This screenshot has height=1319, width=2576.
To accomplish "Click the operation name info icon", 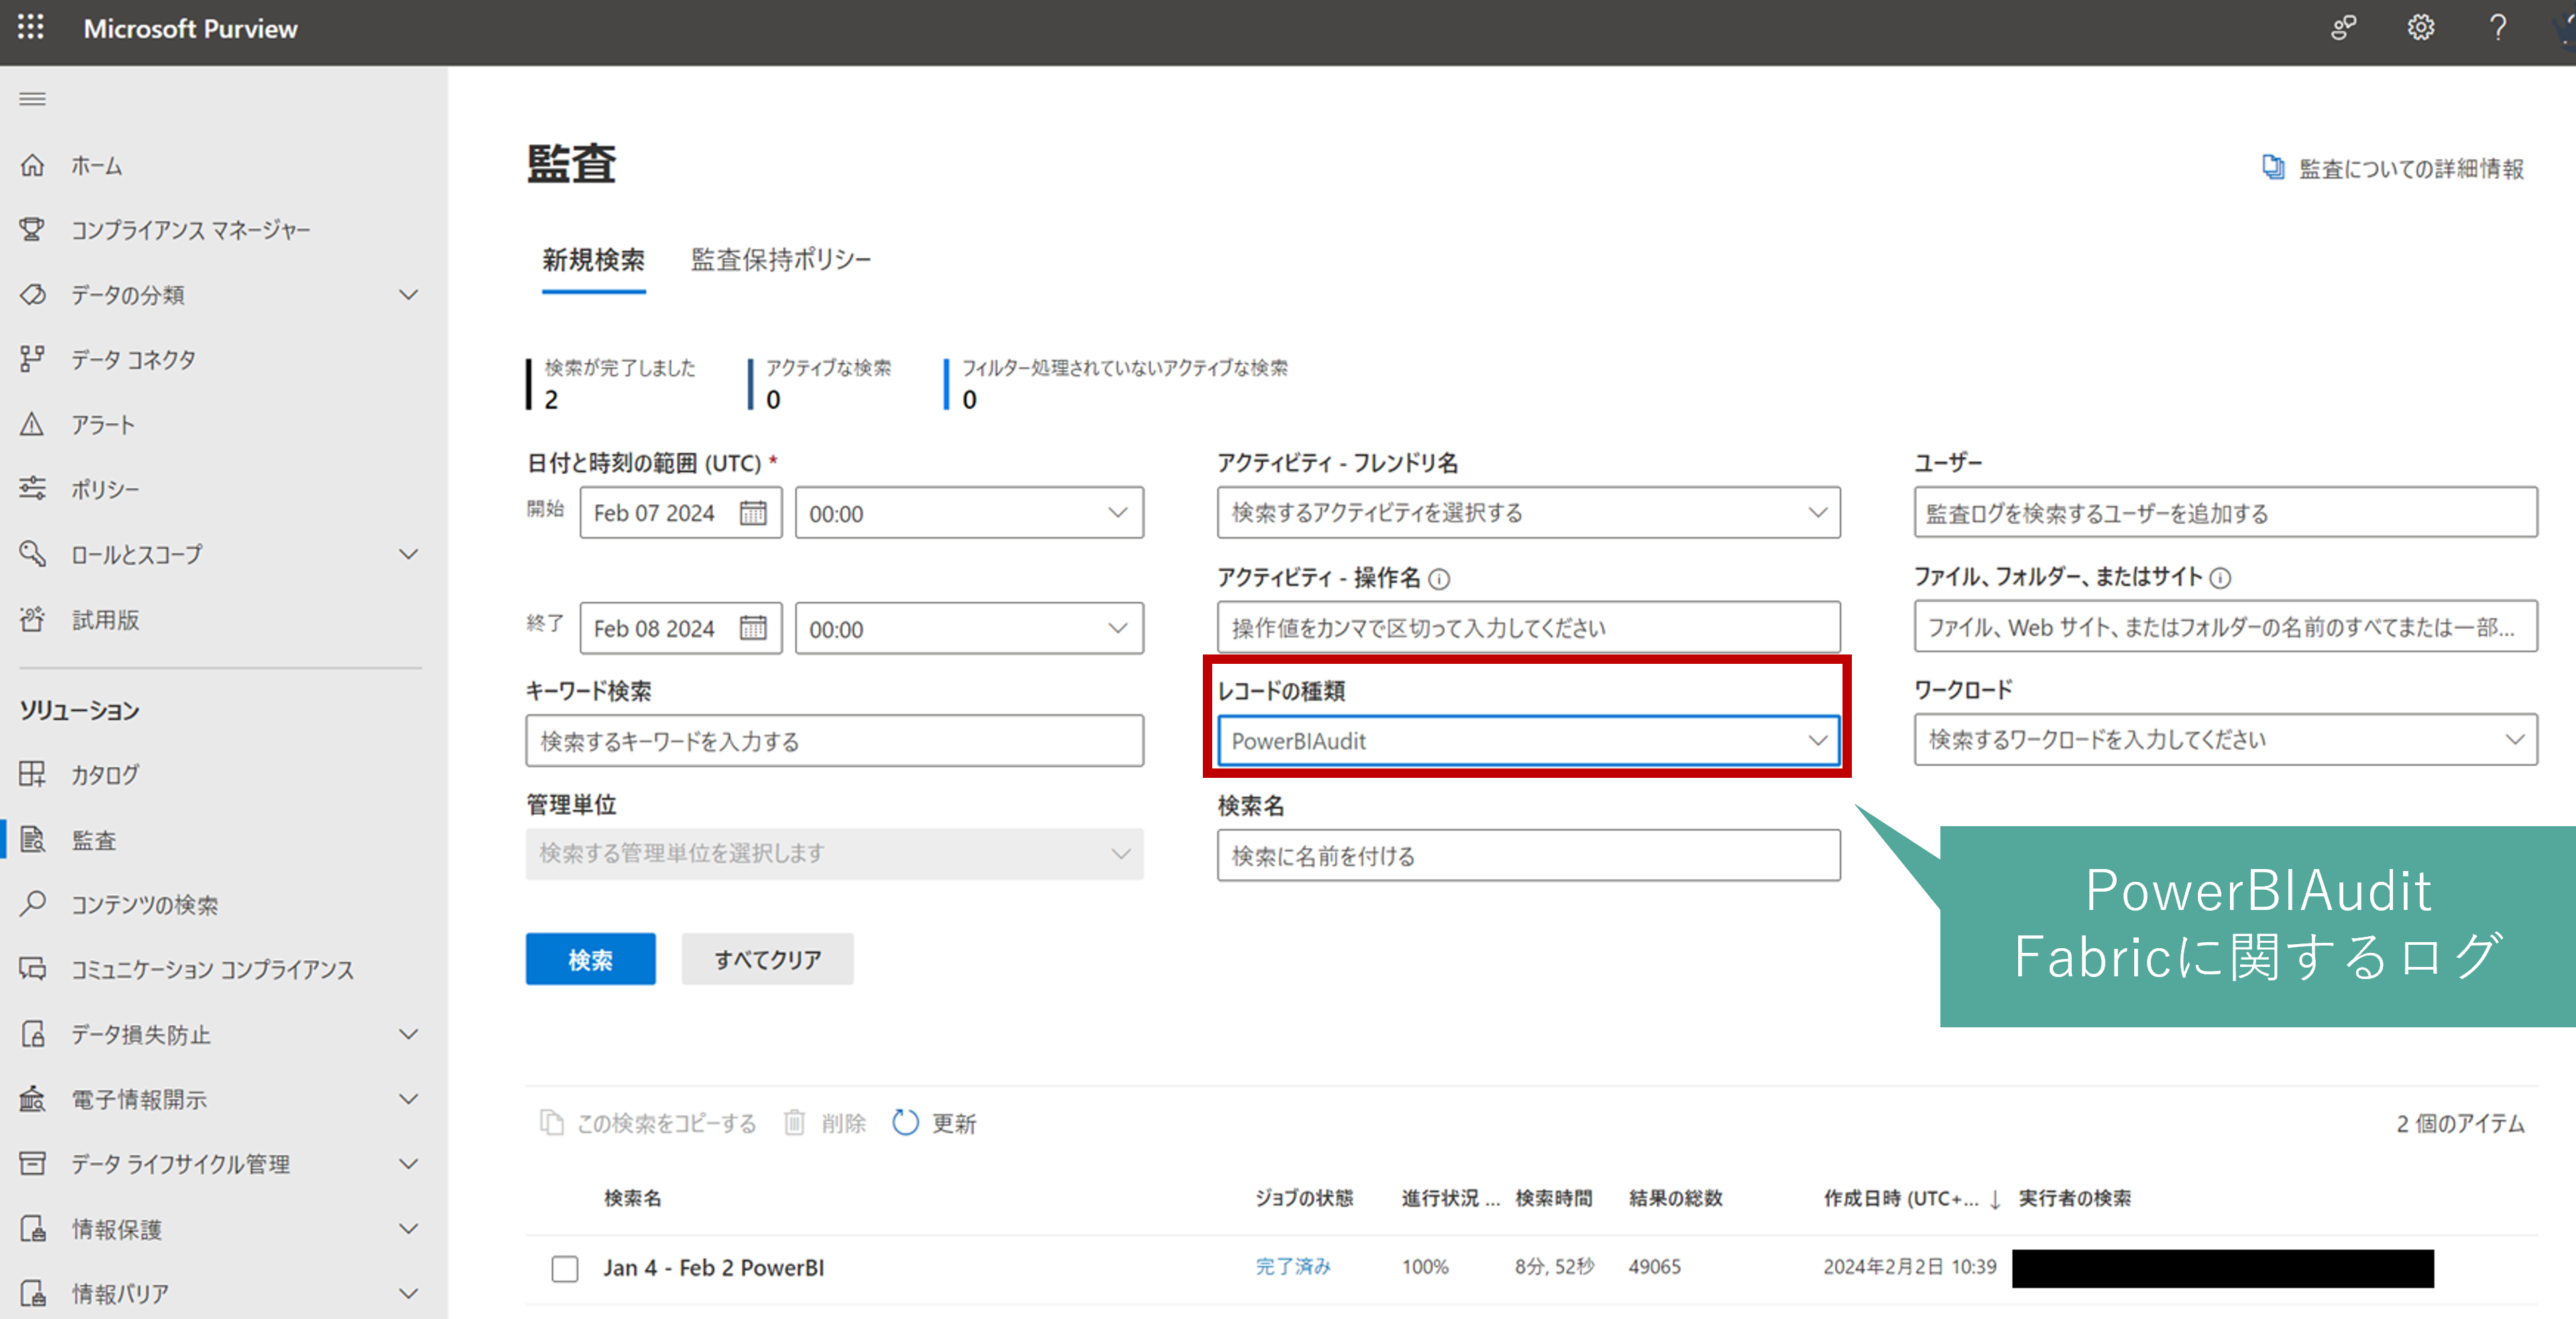I will 1439,578.
